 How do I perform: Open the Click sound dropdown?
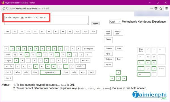(115, 22)
